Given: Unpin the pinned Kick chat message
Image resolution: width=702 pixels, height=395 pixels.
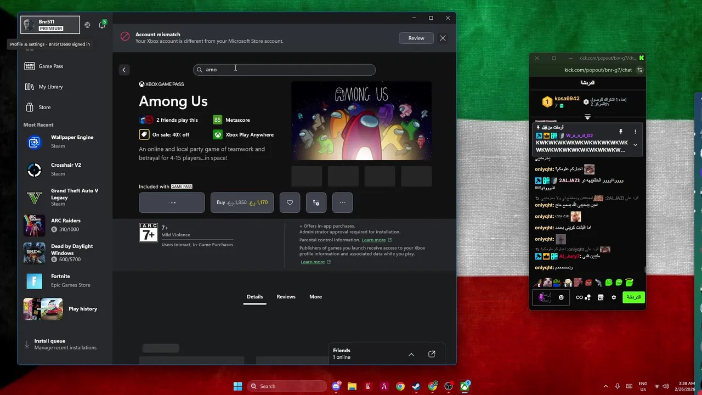Looking at the screenshot, I should tap(621, 132).
